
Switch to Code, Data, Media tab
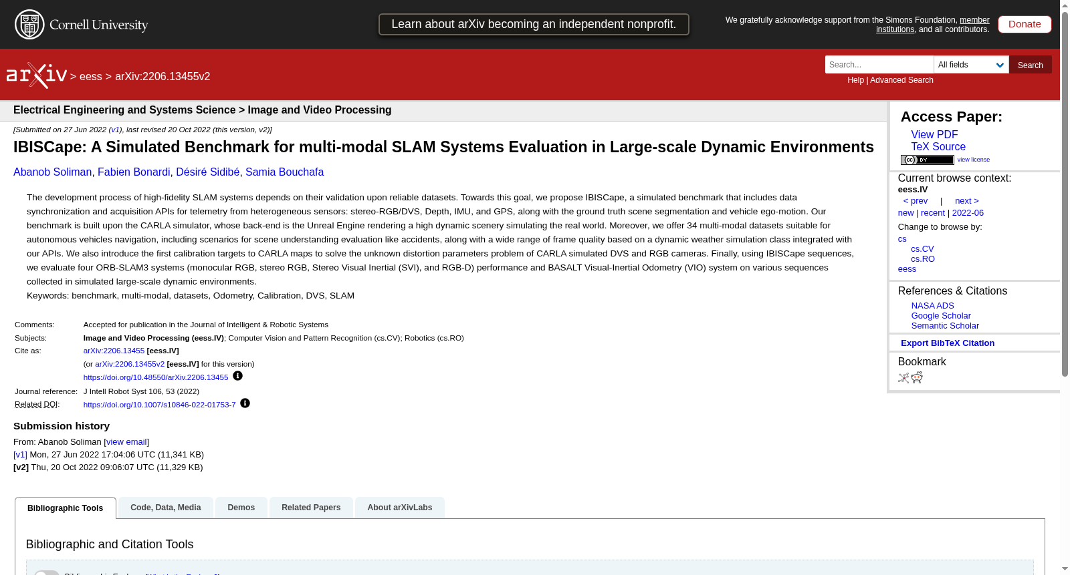(x=166, y=508)
